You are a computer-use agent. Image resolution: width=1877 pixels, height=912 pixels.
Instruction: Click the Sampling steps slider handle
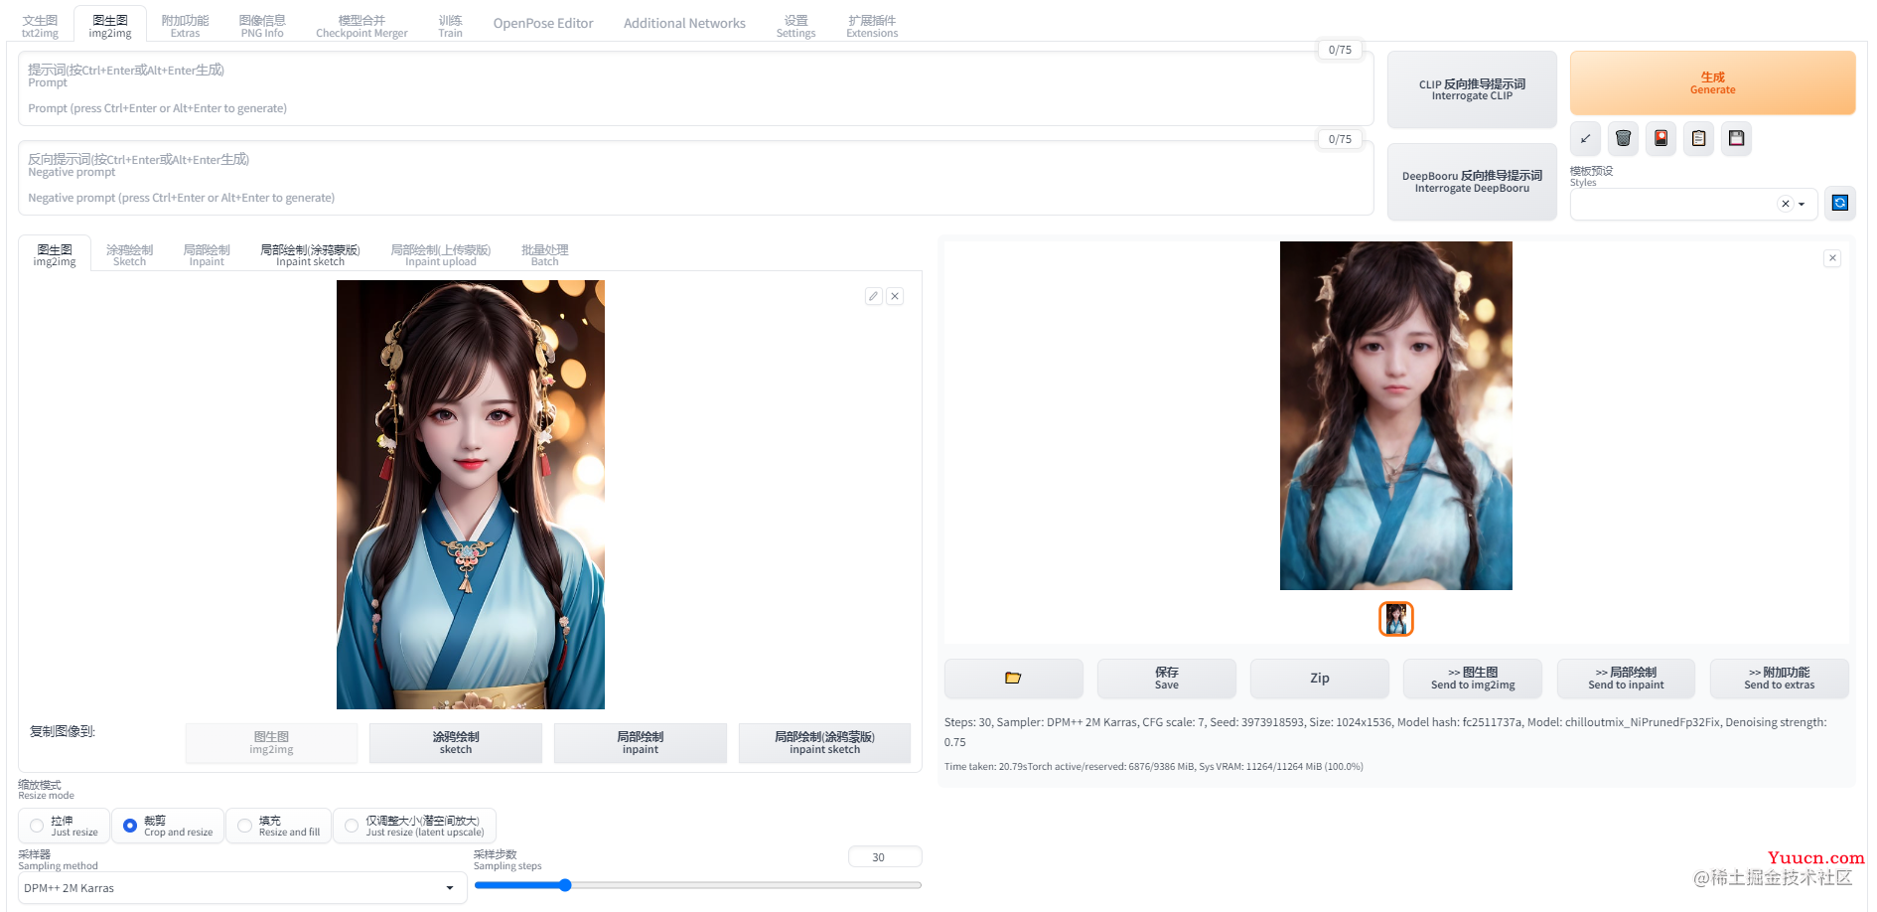pos(565,885)
